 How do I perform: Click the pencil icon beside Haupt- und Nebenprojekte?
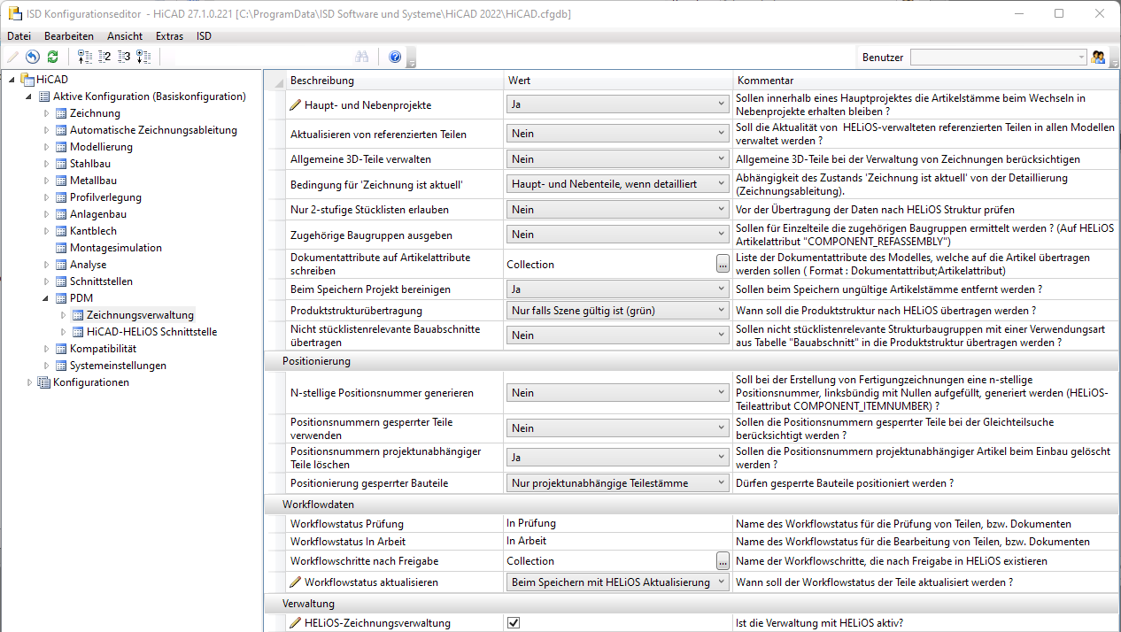coord(296,104)
